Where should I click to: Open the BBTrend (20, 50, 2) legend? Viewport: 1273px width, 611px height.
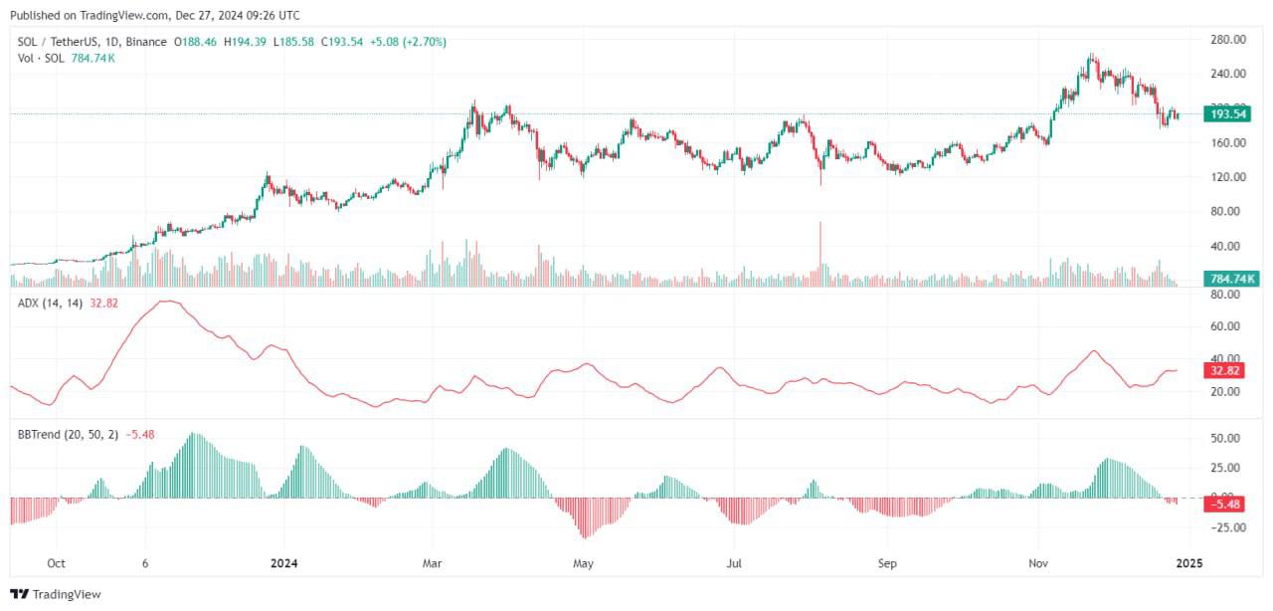pos(70,434)
